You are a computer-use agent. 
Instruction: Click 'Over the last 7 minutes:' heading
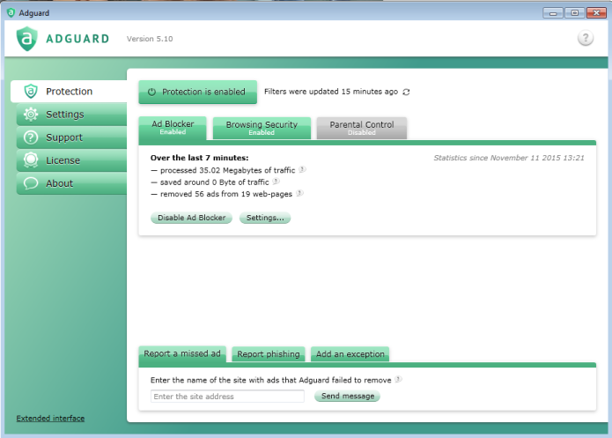pos(199,158)
